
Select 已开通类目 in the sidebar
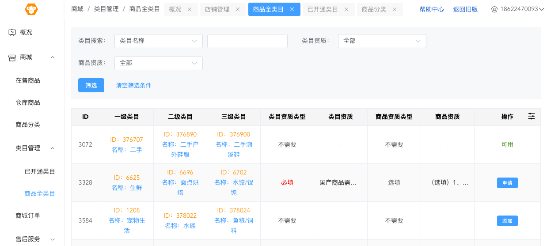coord(40,171)
